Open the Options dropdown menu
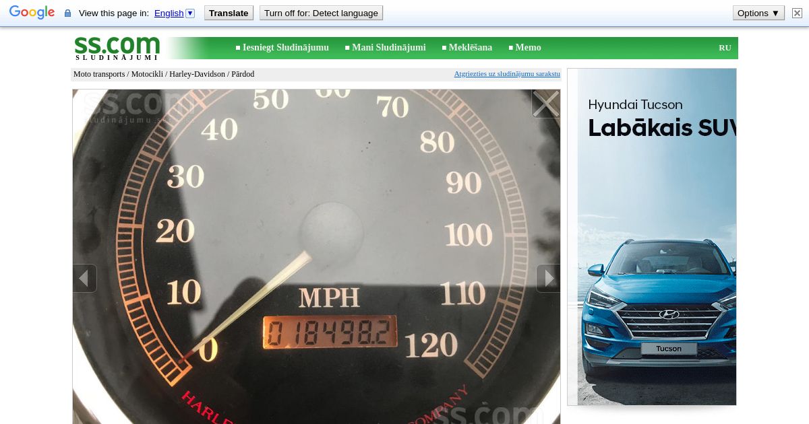Screen dimensions: 809x424 click(758, 13)
